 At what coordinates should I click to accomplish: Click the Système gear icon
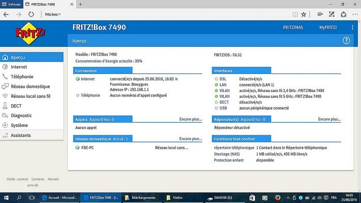(5, 125)
